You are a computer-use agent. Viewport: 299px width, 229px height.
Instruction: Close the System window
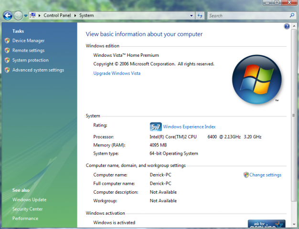point(289,3)
